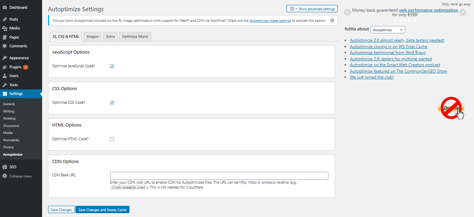Uncheck the Optimise CSS Code option
Viewport: 474px width, 217px height.
tap(112, 102)
